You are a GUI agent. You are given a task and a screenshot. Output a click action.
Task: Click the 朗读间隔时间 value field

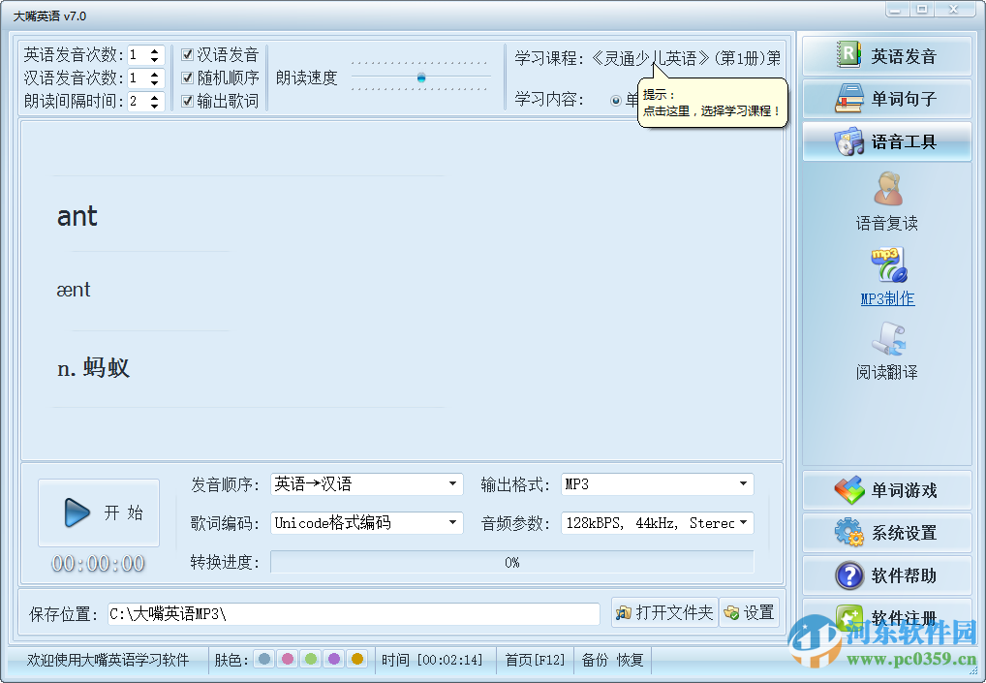(x=139, y=102)
